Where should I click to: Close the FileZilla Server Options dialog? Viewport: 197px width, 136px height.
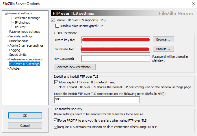pyautogui.click(x=193, y=3)
